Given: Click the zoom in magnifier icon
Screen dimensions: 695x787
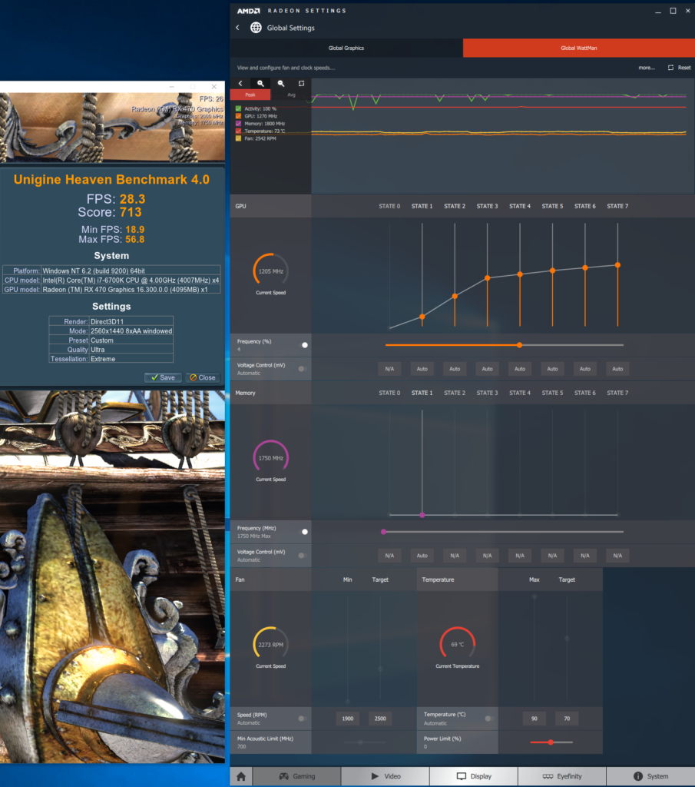Looking at the screenshot, I should [x=261, y=83].
